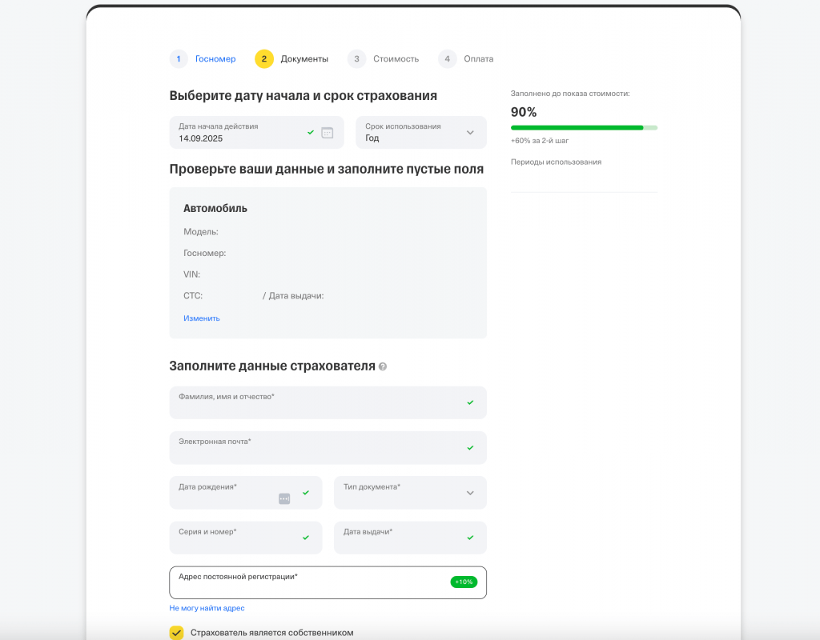Click step 3 circle icon in stepper
The width and height of the screenshot is (820, 640).
(356, 58)
